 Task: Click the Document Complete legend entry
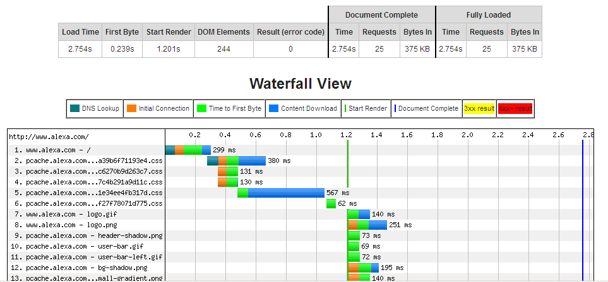tap(427, 109)
